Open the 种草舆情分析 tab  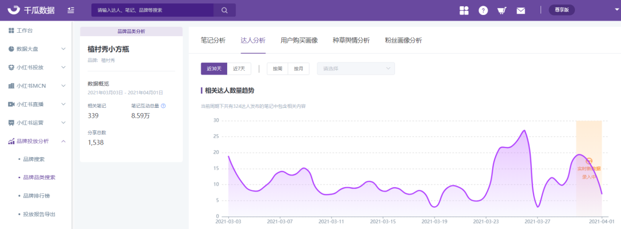click(351, 40)
